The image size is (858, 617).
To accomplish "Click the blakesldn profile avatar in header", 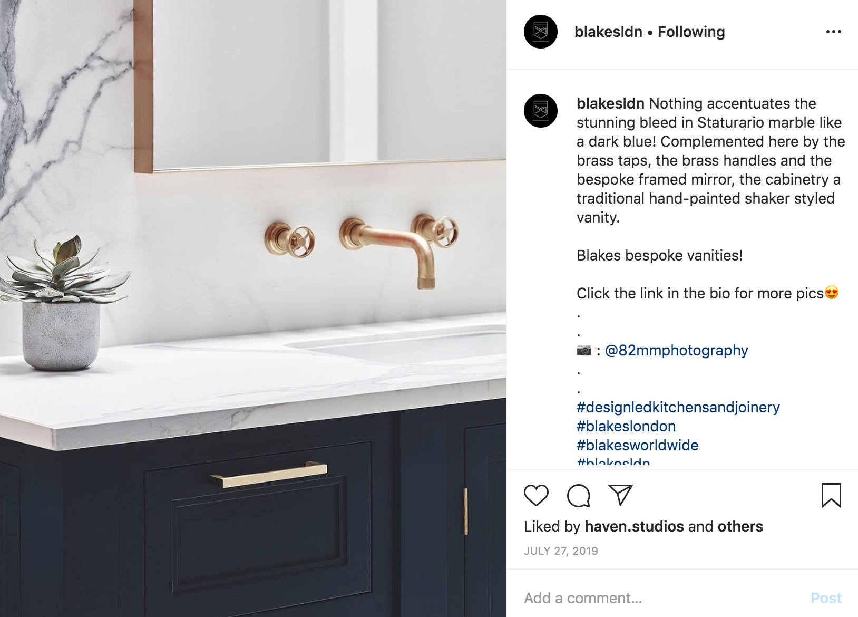I will point(540,32).
